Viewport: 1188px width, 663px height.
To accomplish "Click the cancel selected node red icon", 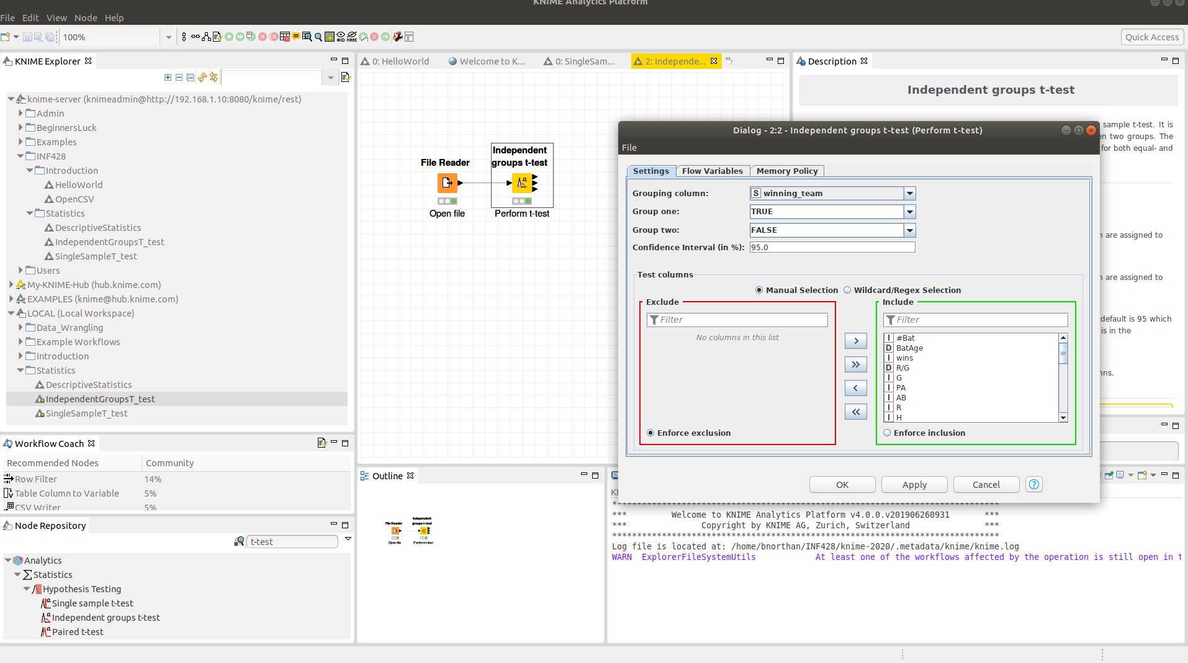I will point(263,37).
